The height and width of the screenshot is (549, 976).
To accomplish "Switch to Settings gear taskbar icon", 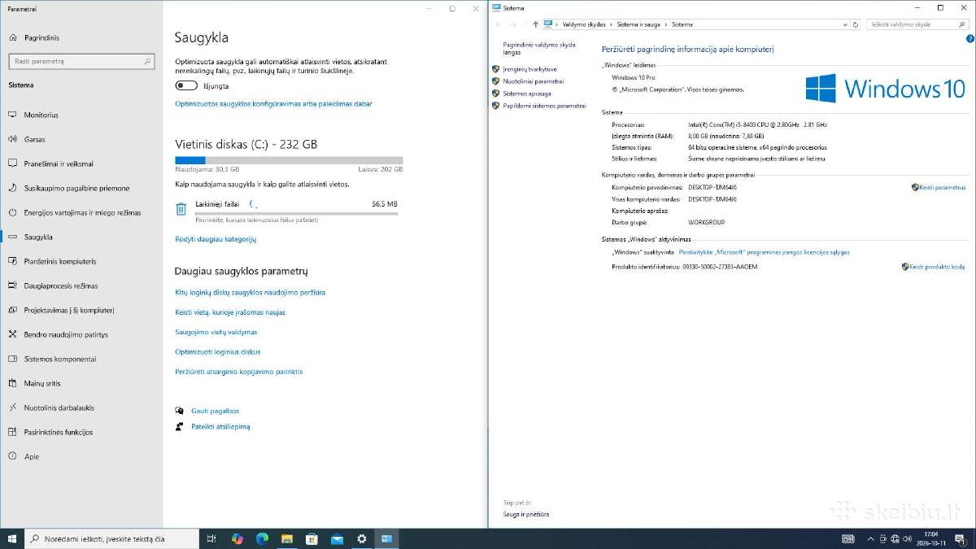I will coord(362,538).
